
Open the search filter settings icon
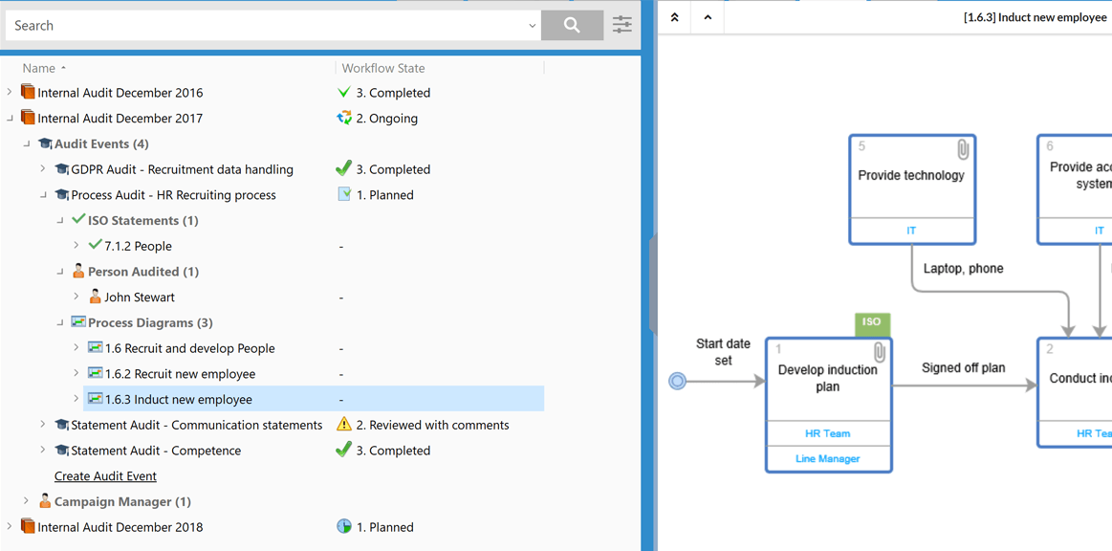(621, 25)
